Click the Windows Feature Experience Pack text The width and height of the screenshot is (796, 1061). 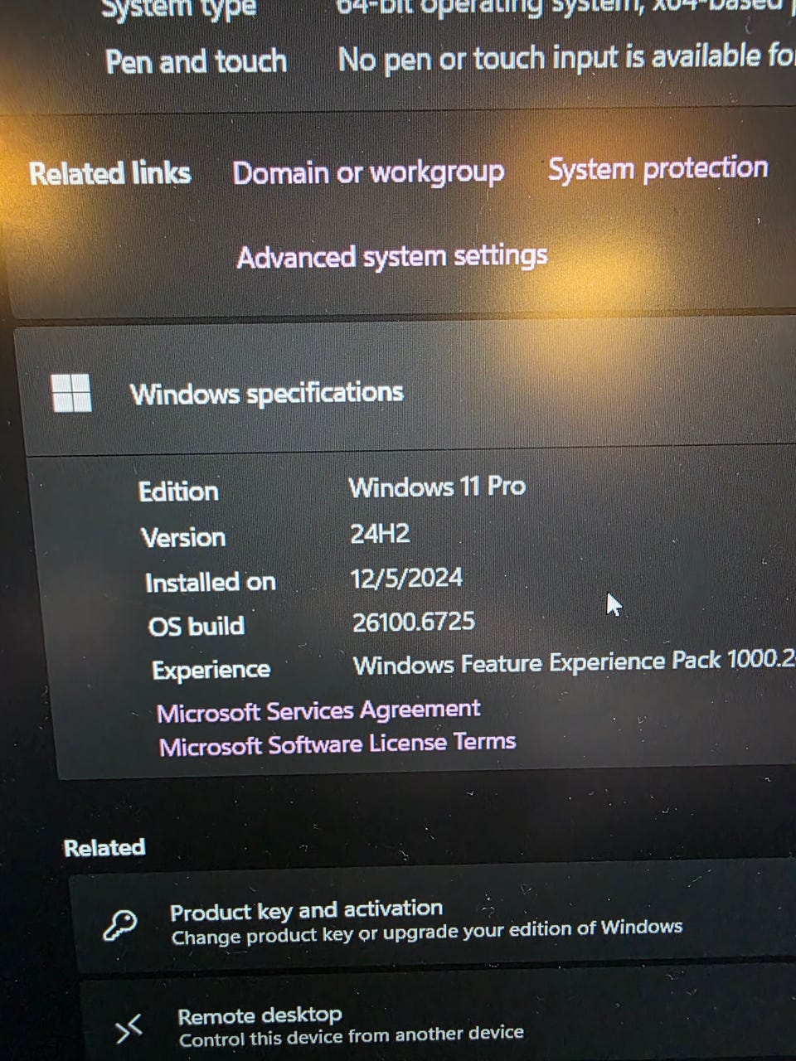click(x=574, y=663)
